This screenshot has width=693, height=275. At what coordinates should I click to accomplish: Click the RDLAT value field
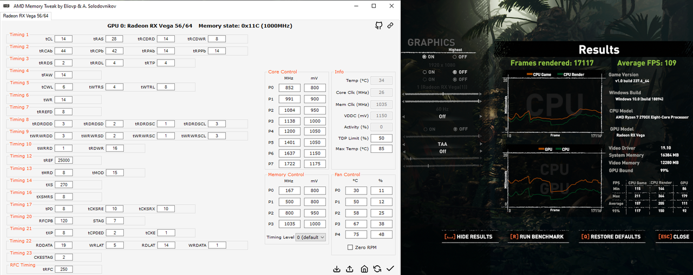[x=166, y=245]
